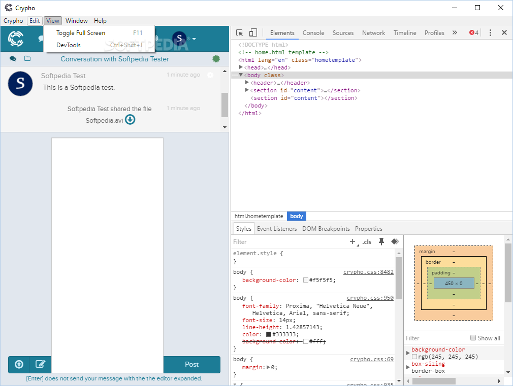
Task: Enable the Show all checkbox
Action: [473, 338]
